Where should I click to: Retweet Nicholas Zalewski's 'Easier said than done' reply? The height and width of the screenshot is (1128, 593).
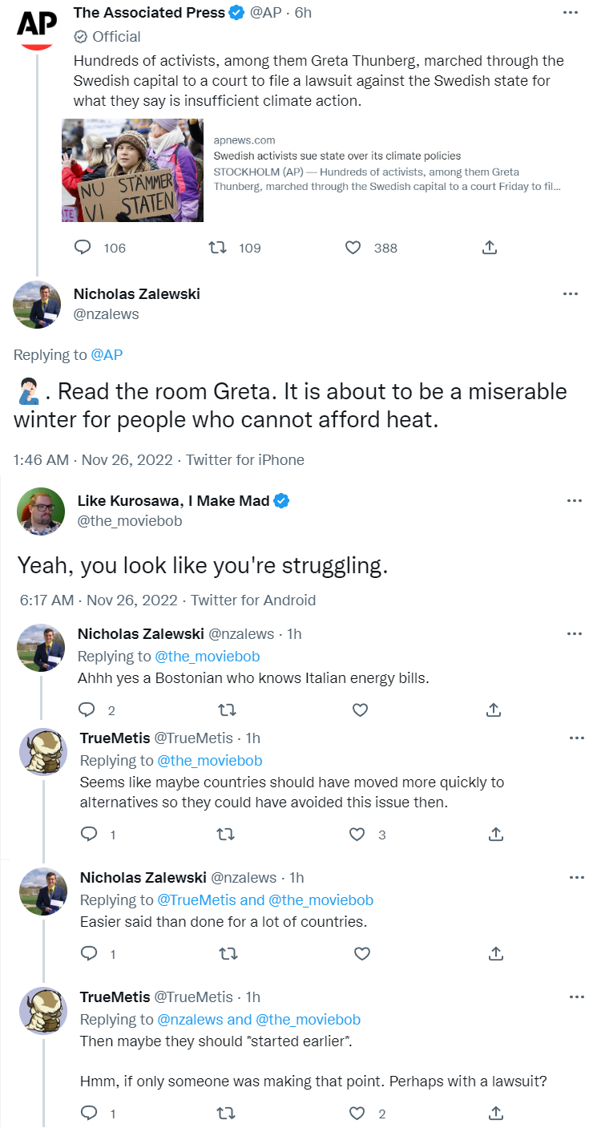[x=227, y=953]
